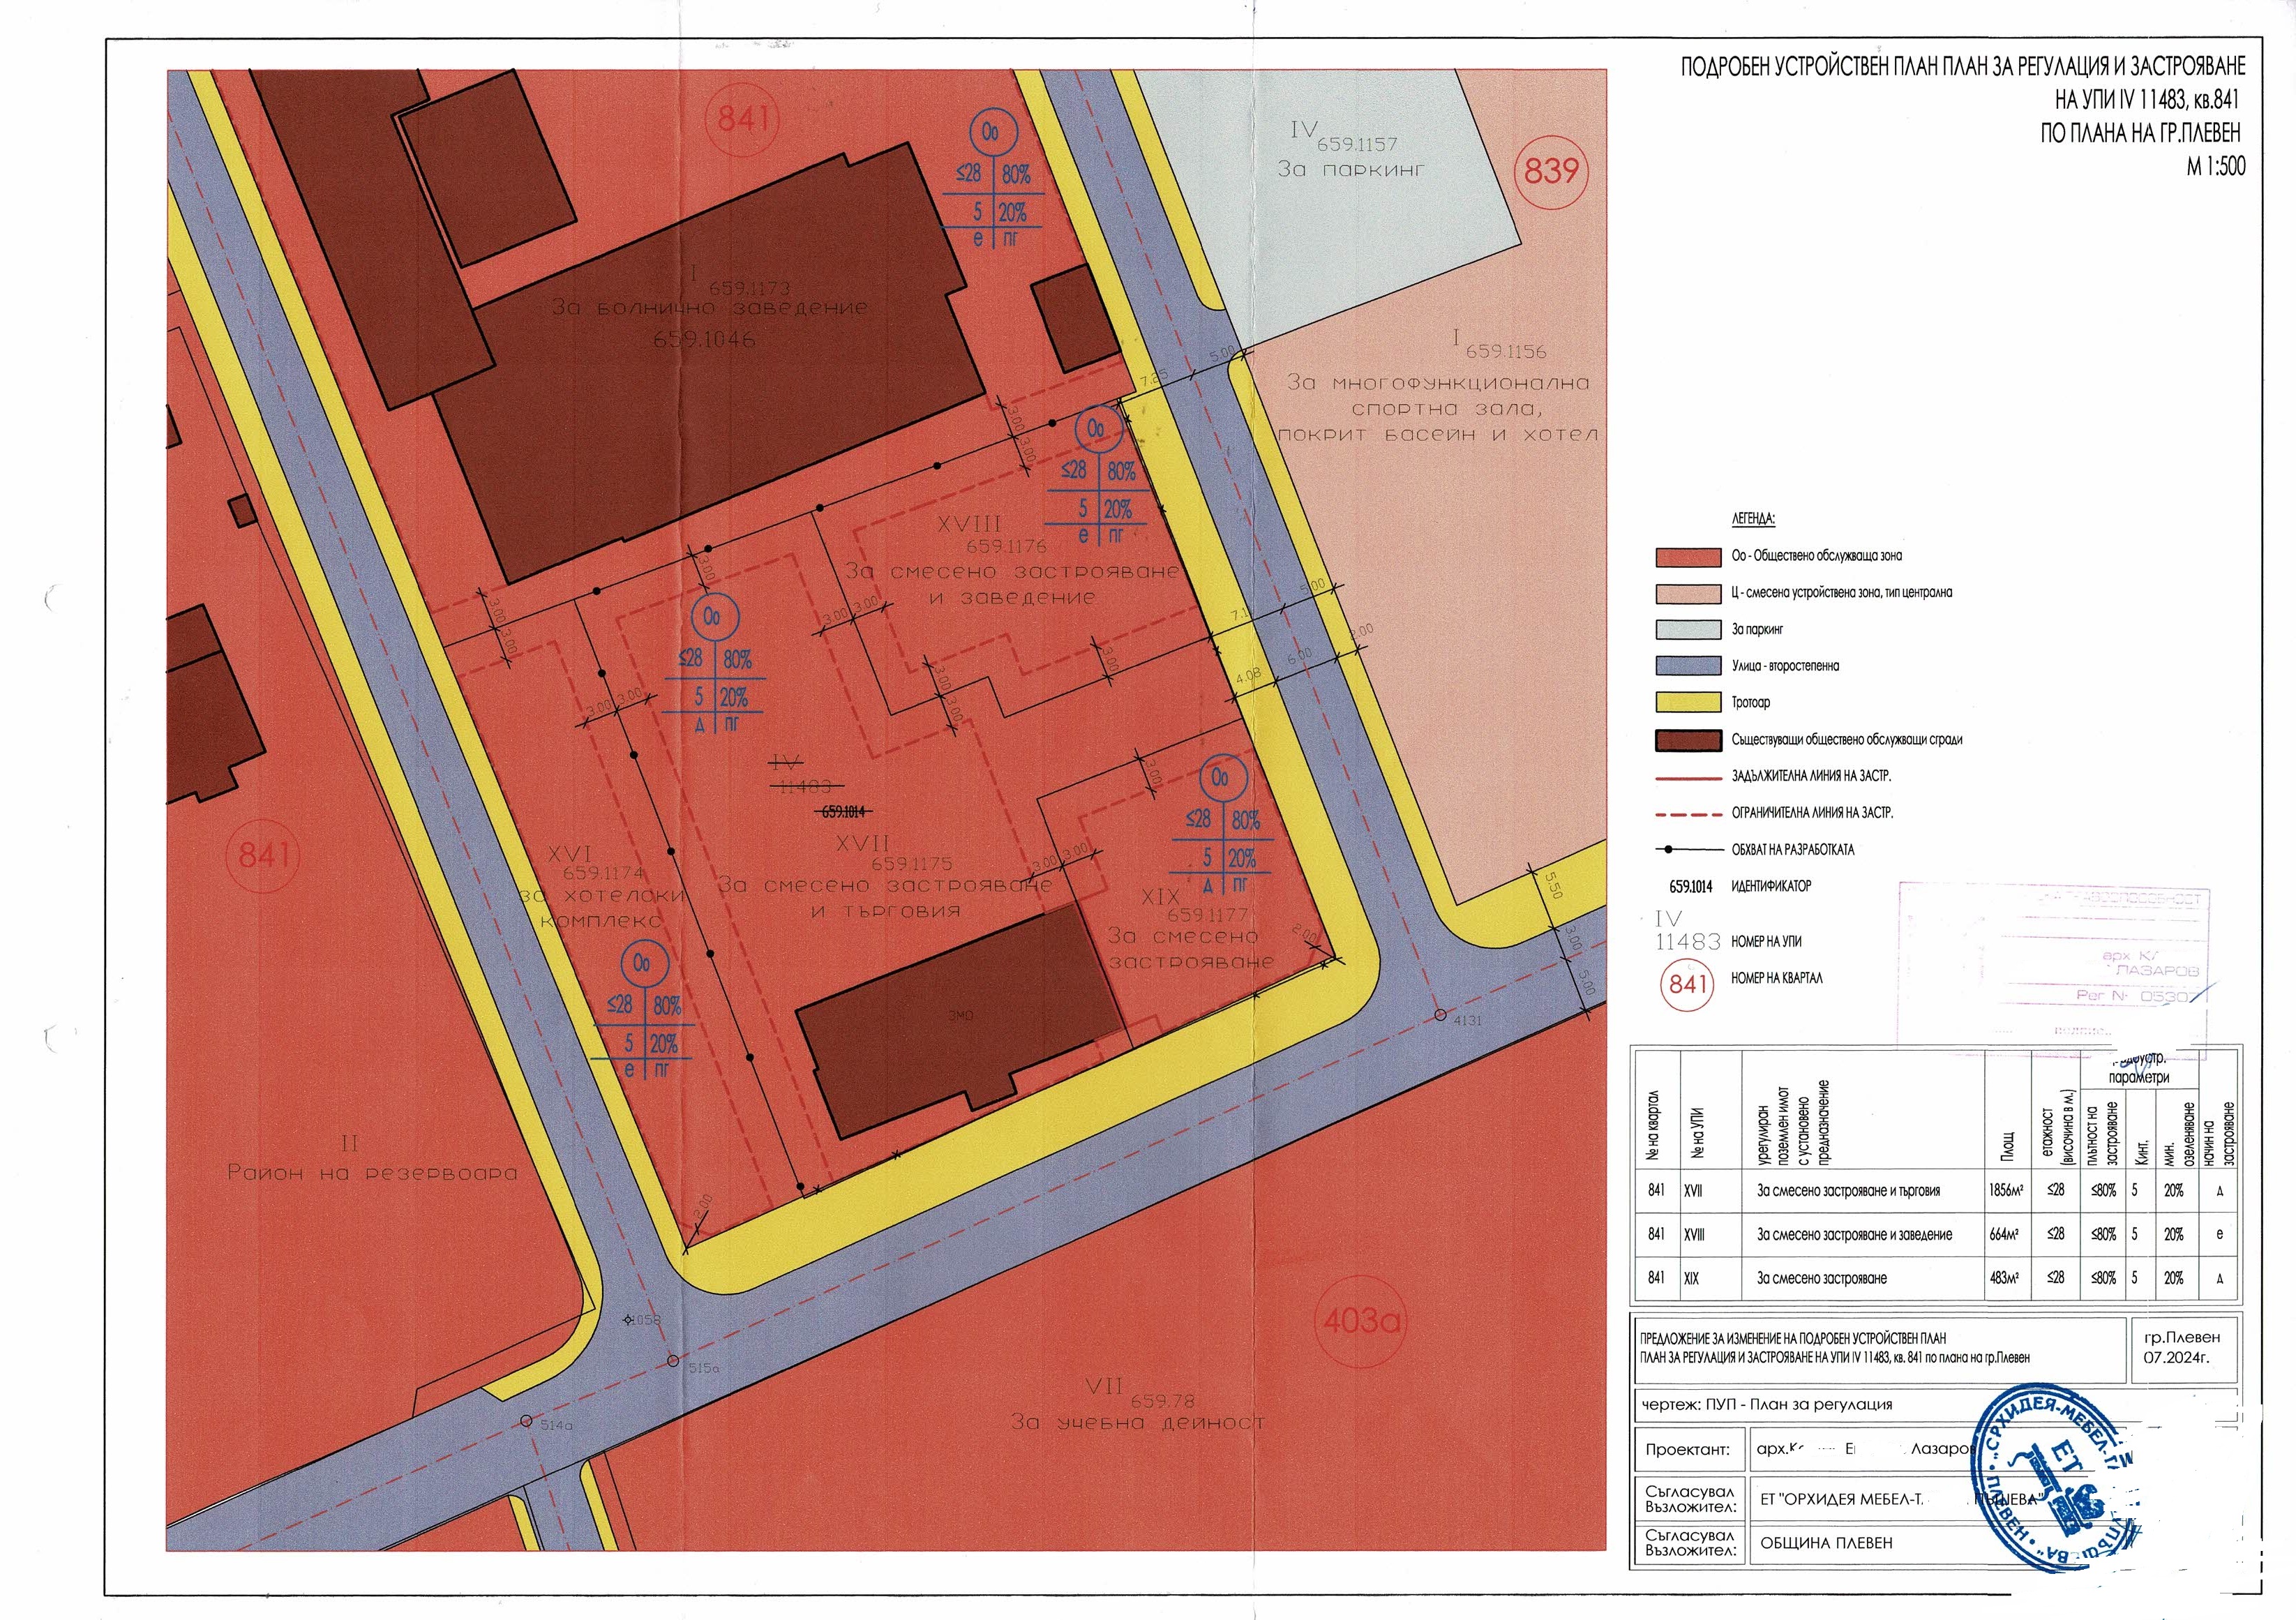
Task: Select the yellow Тротоар legend swatch
Action: (1688, 703)
